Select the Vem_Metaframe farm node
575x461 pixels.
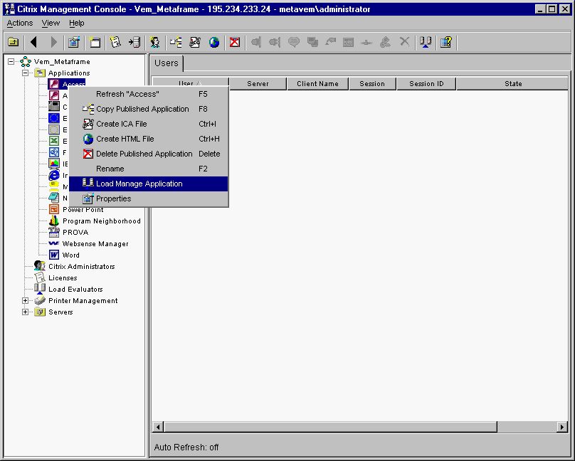tap(62, 62)
